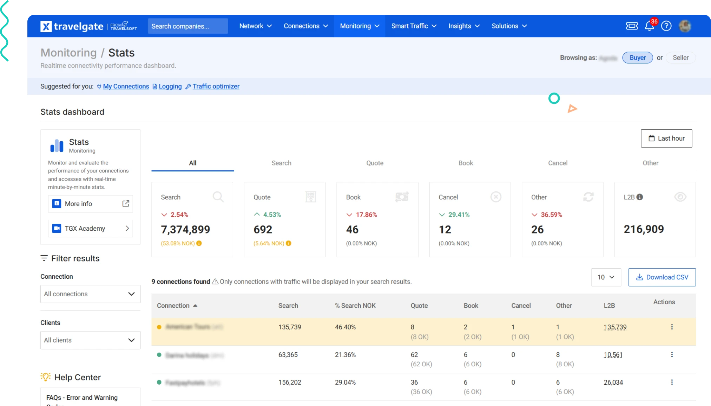
Task: Switch browsing mode to Seller
Action: pos(680,57)
